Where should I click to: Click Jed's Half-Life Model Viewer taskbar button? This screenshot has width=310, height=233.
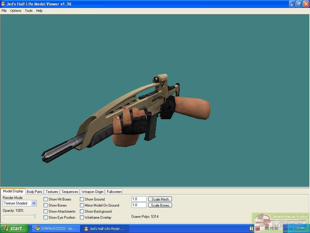104,228
